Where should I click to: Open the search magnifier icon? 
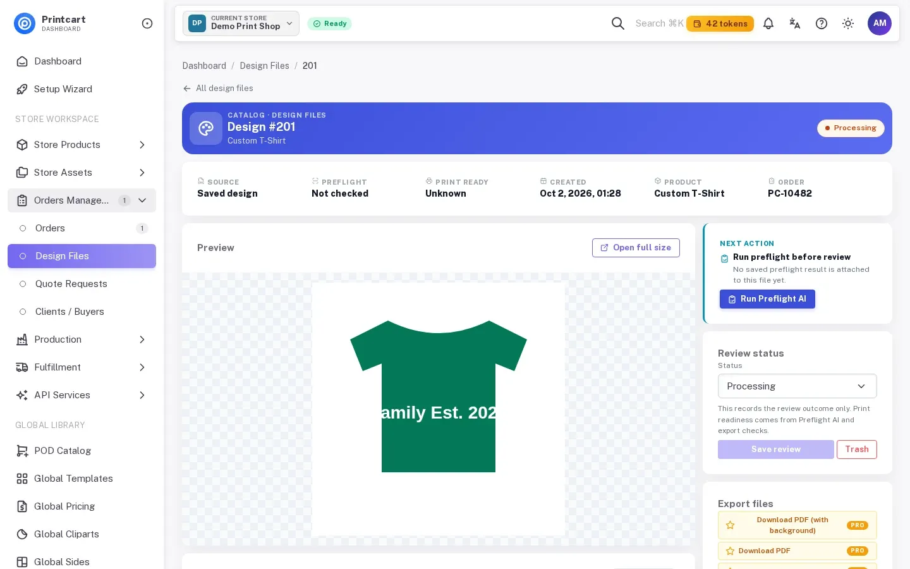pyautogui.click(x=618, y=23)
